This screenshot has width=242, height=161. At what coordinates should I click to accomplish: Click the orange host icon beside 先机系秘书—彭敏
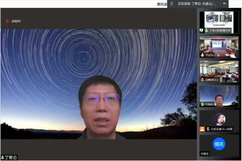pos(202,129)
